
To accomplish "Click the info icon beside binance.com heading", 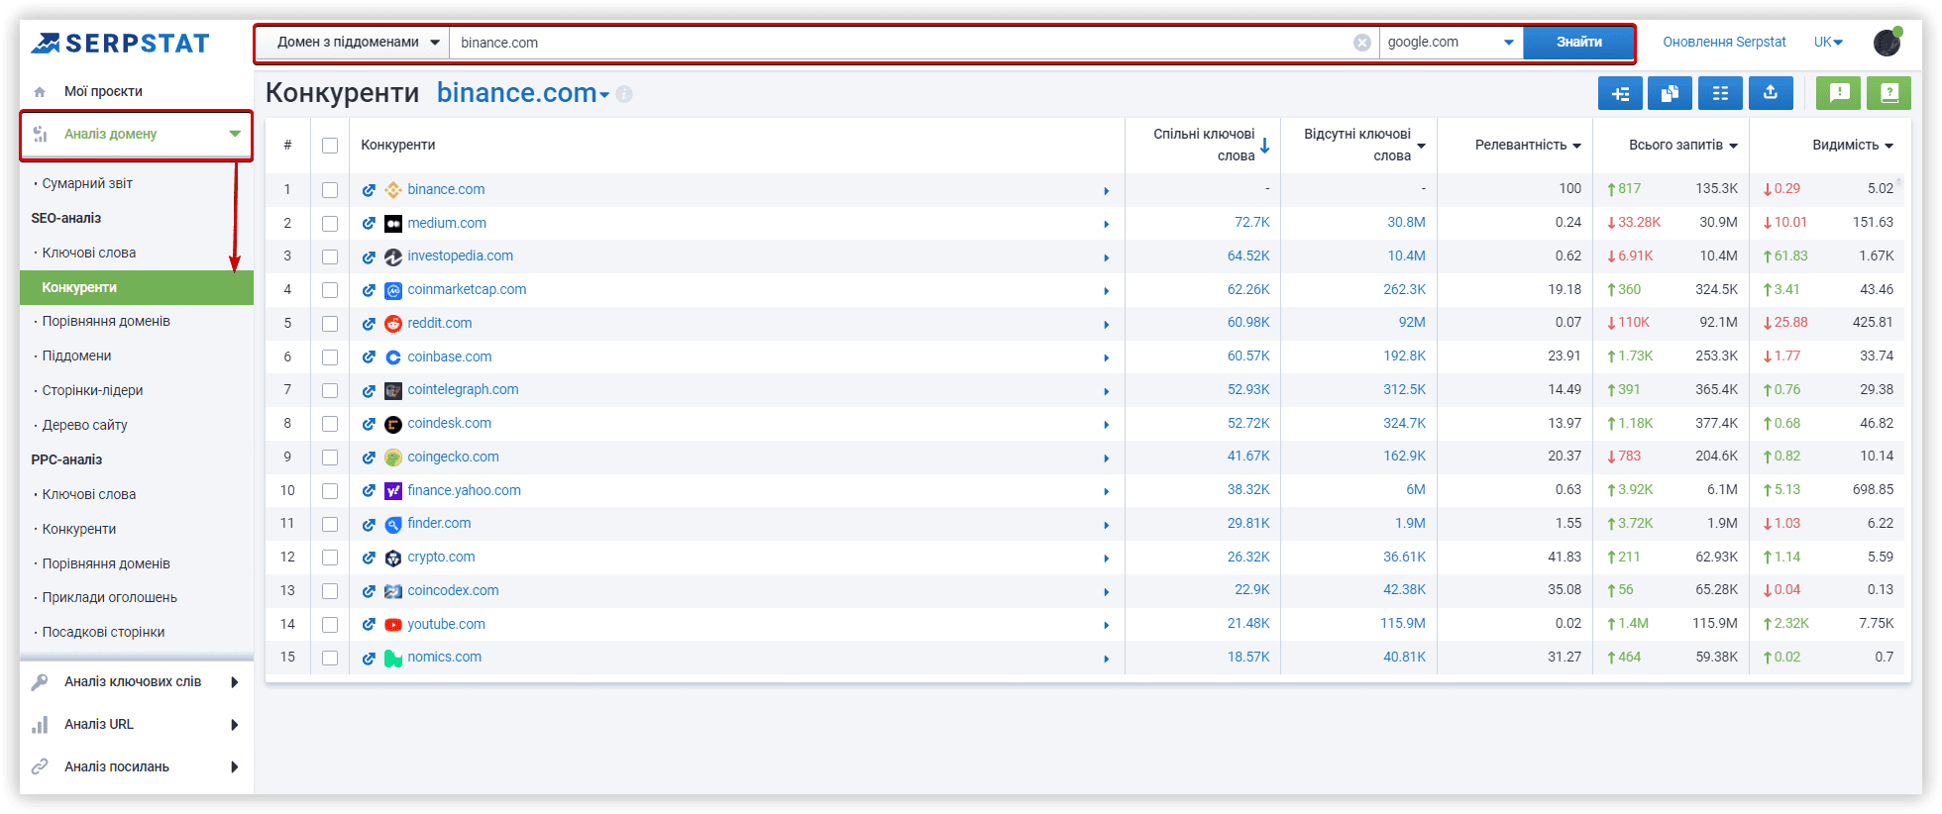I will tap(624, 94).
